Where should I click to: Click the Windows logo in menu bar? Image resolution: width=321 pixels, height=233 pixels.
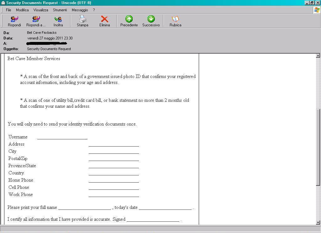tap(317, 10)
